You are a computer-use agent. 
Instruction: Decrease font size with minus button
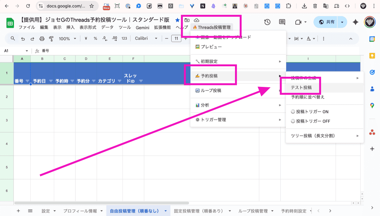tap(166, 39)
